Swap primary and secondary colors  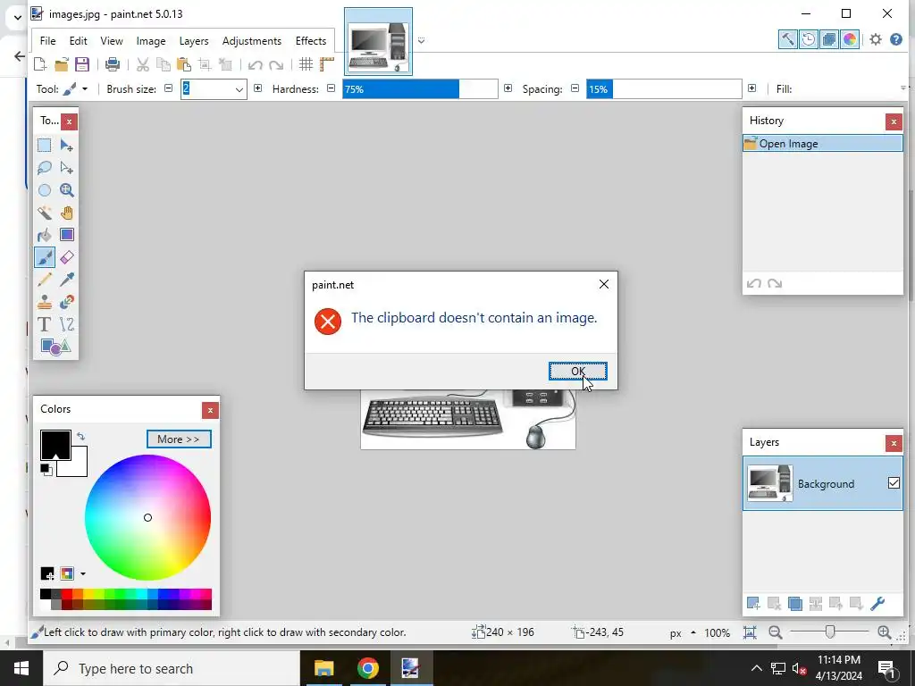click(80, 436)
